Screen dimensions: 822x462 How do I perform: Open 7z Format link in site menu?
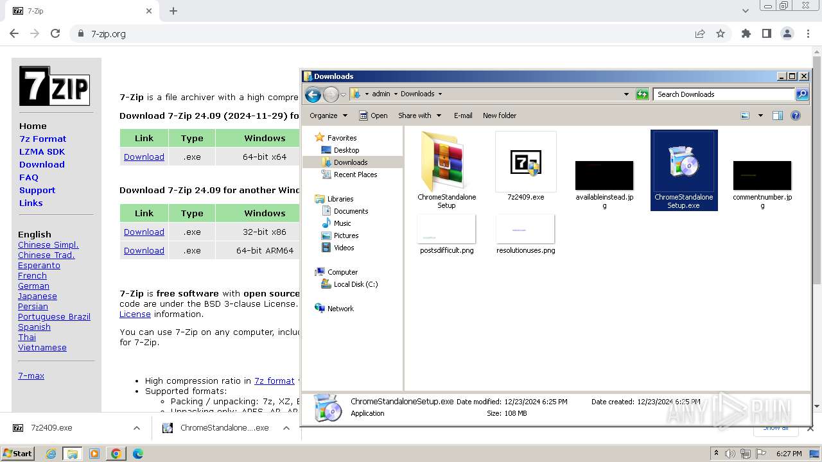point(42,139)
